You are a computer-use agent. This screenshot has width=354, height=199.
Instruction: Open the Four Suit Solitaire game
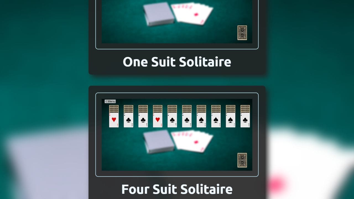[x=177, y=189]
